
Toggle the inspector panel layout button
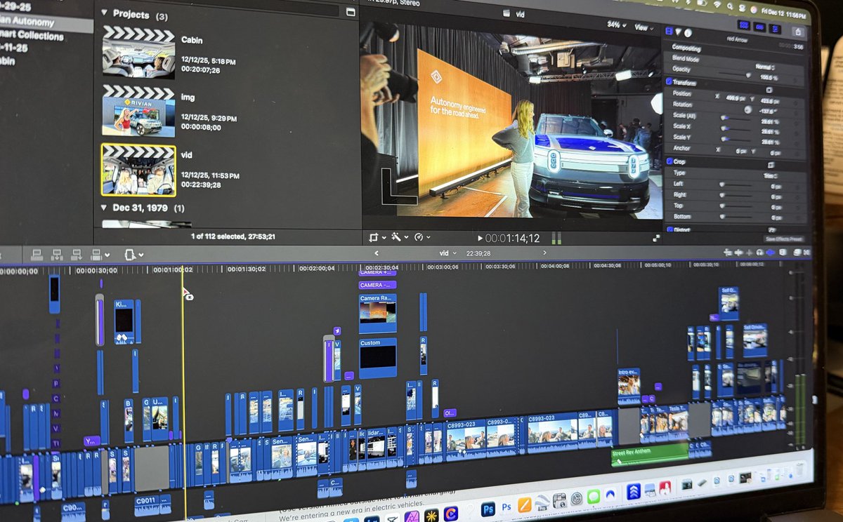tap(775, 29)
